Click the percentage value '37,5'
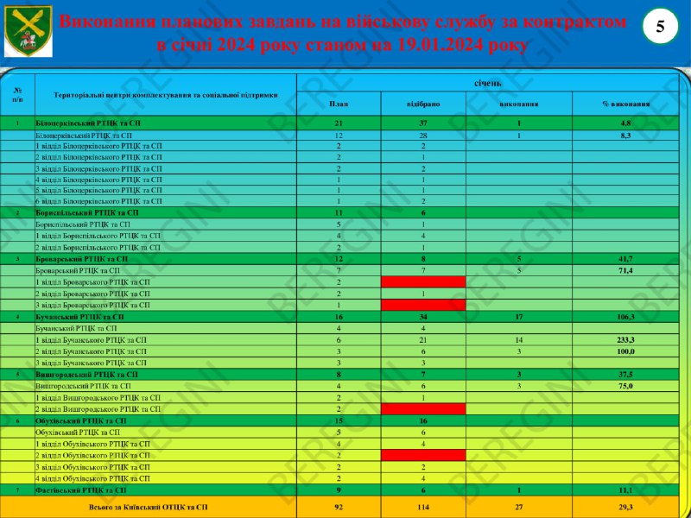 coord(625,375)
